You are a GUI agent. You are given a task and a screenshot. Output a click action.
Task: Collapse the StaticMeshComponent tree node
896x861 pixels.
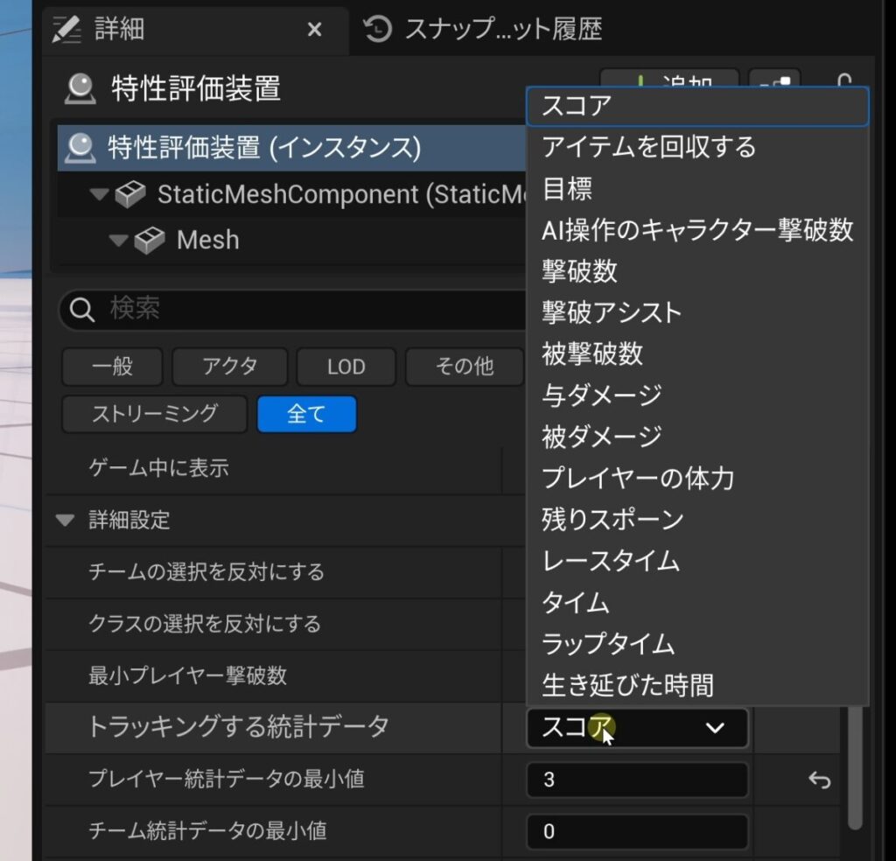(x=101, y=194)
